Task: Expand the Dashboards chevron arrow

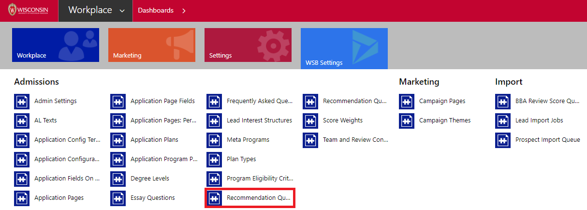Action: point(184,11)
